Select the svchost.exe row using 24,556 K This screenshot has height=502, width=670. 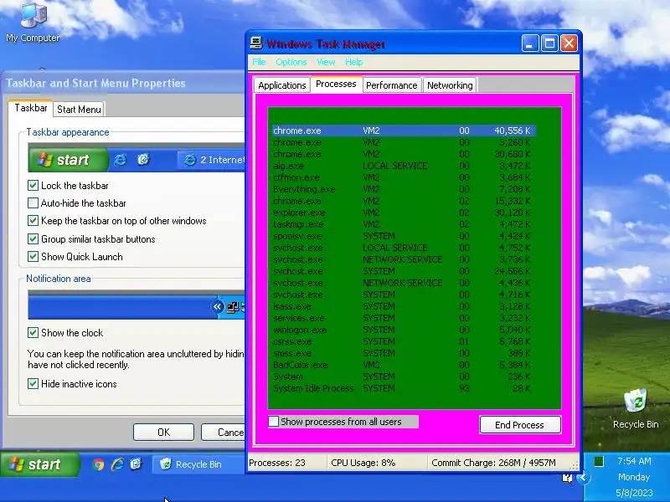404,271
